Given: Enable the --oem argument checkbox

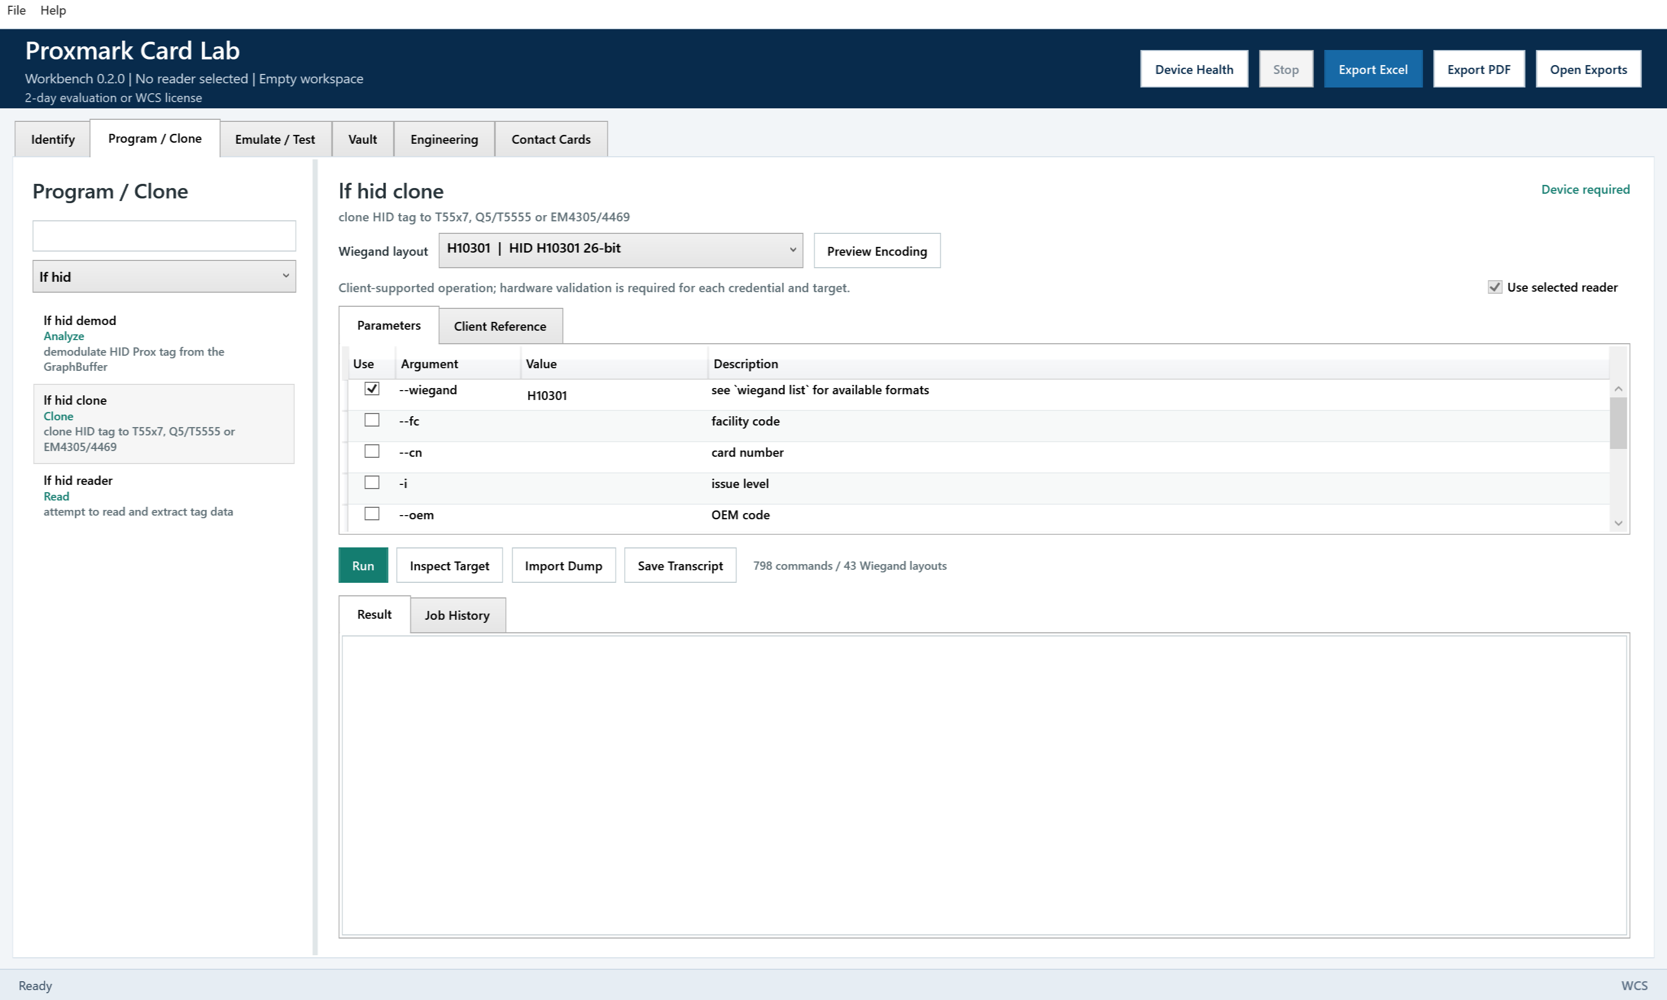Looking at the screenshot, I should [372, 514].
